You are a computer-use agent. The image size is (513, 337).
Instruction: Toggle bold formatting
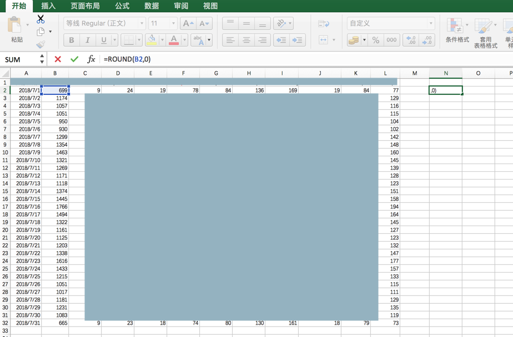coord(71,40)
